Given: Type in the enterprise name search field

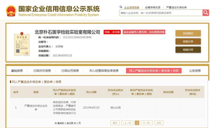Looking at the screenshot, I should [160, 13].
